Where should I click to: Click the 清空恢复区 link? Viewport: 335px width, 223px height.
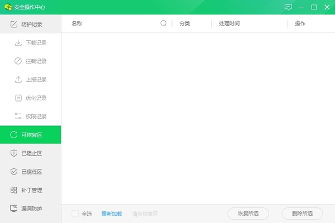[x=145, y=214]
